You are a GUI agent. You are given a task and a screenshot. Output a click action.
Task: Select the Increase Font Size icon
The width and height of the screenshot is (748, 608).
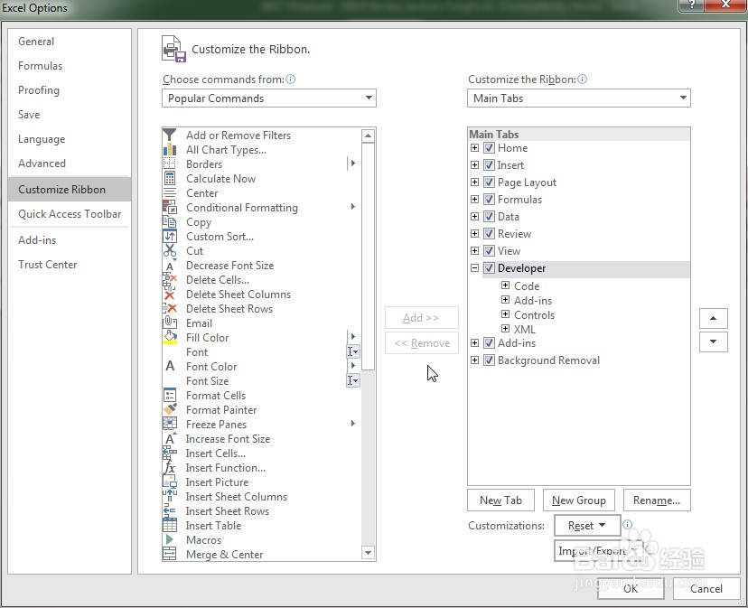pyautogui.click(x=170, y=438)
